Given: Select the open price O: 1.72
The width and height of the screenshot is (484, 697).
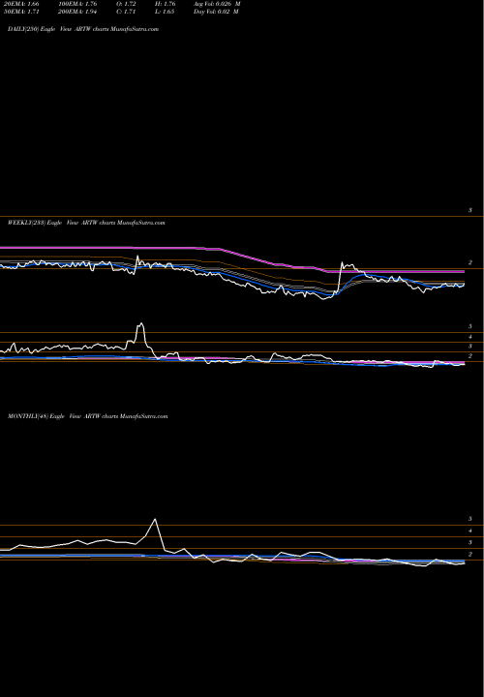Looking at the screenshot, I should coord(126,4).
